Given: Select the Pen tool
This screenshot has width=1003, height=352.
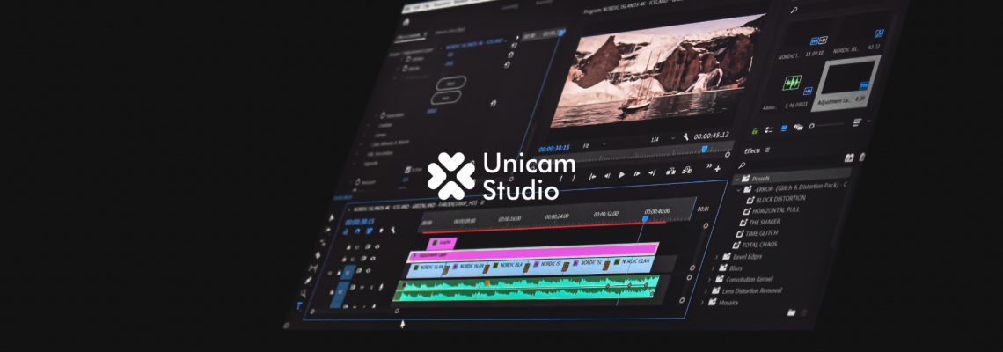Looking at the screenshot, I should tap(308, 281).
